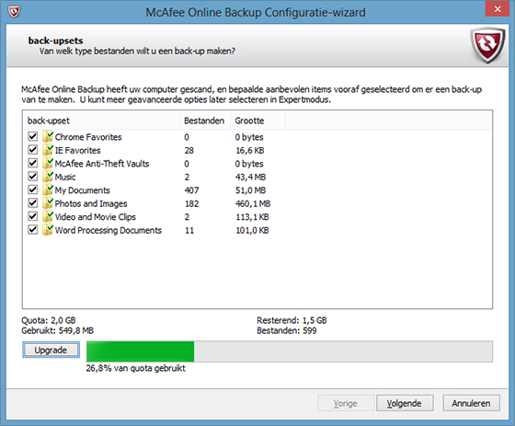Uncheck Word Processing Documents checkbox
This screenshot has height=426, width=515.
33,229
